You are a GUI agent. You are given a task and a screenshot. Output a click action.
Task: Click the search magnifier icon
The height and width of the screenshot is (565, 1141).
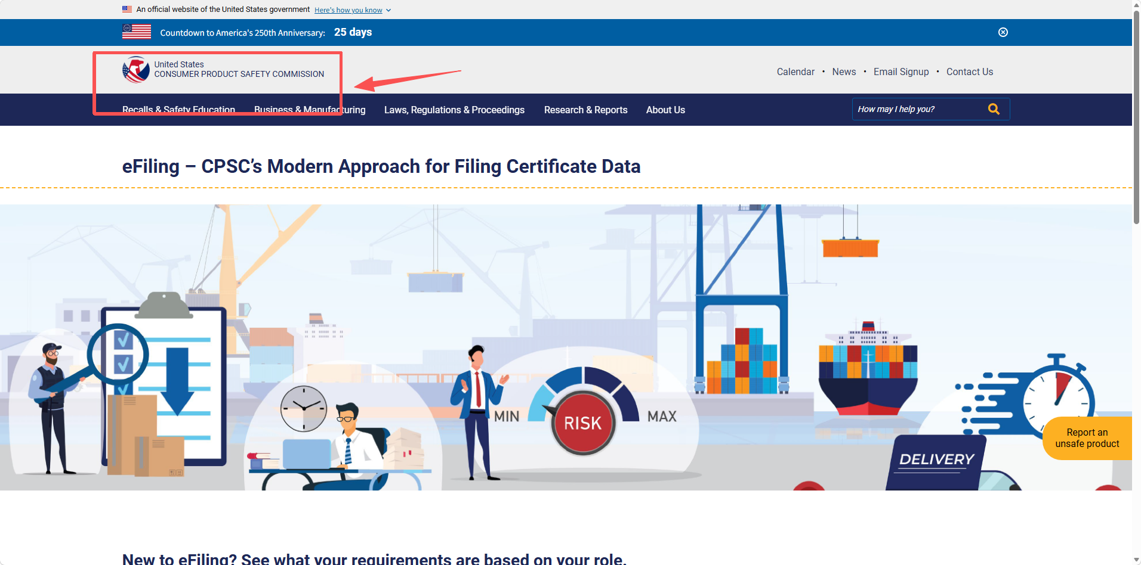[x=994, y=109]
